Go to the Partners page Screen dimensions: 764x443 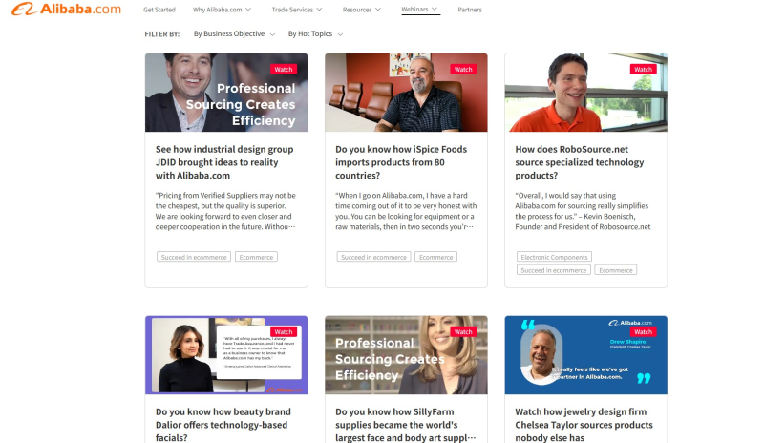point(470,10)
